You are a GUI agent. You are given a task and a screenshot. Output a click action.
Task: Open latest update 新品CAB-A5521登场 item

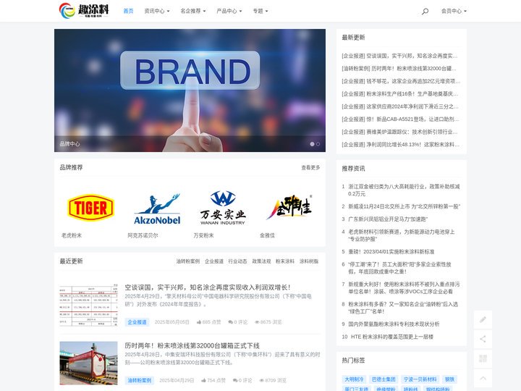pyautogui.click(x=400, y=119)
